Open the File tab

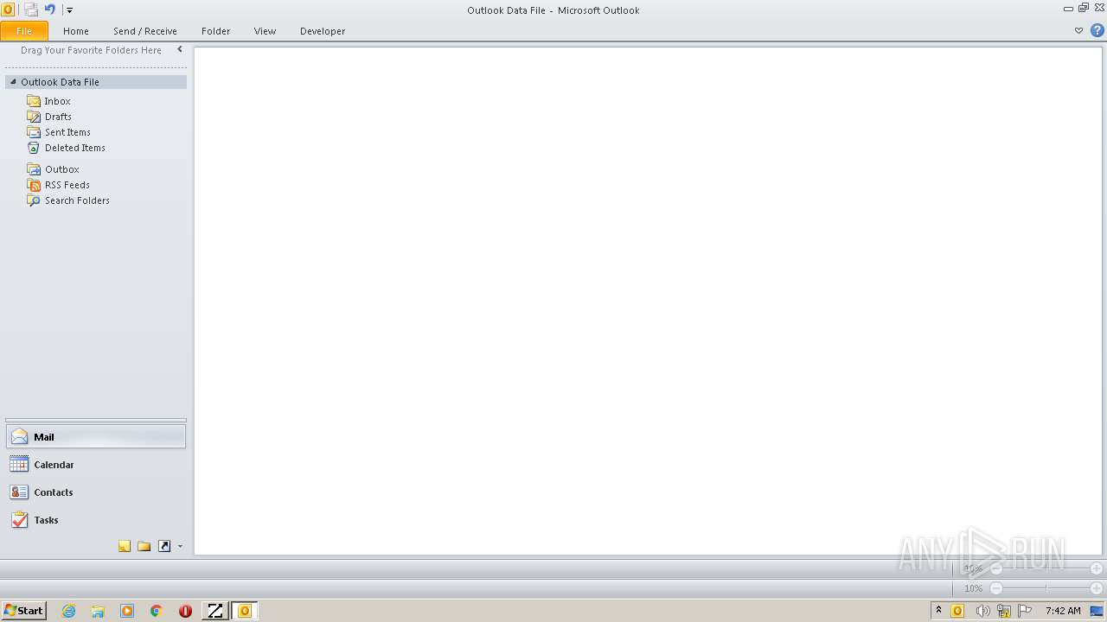point(24,31)
